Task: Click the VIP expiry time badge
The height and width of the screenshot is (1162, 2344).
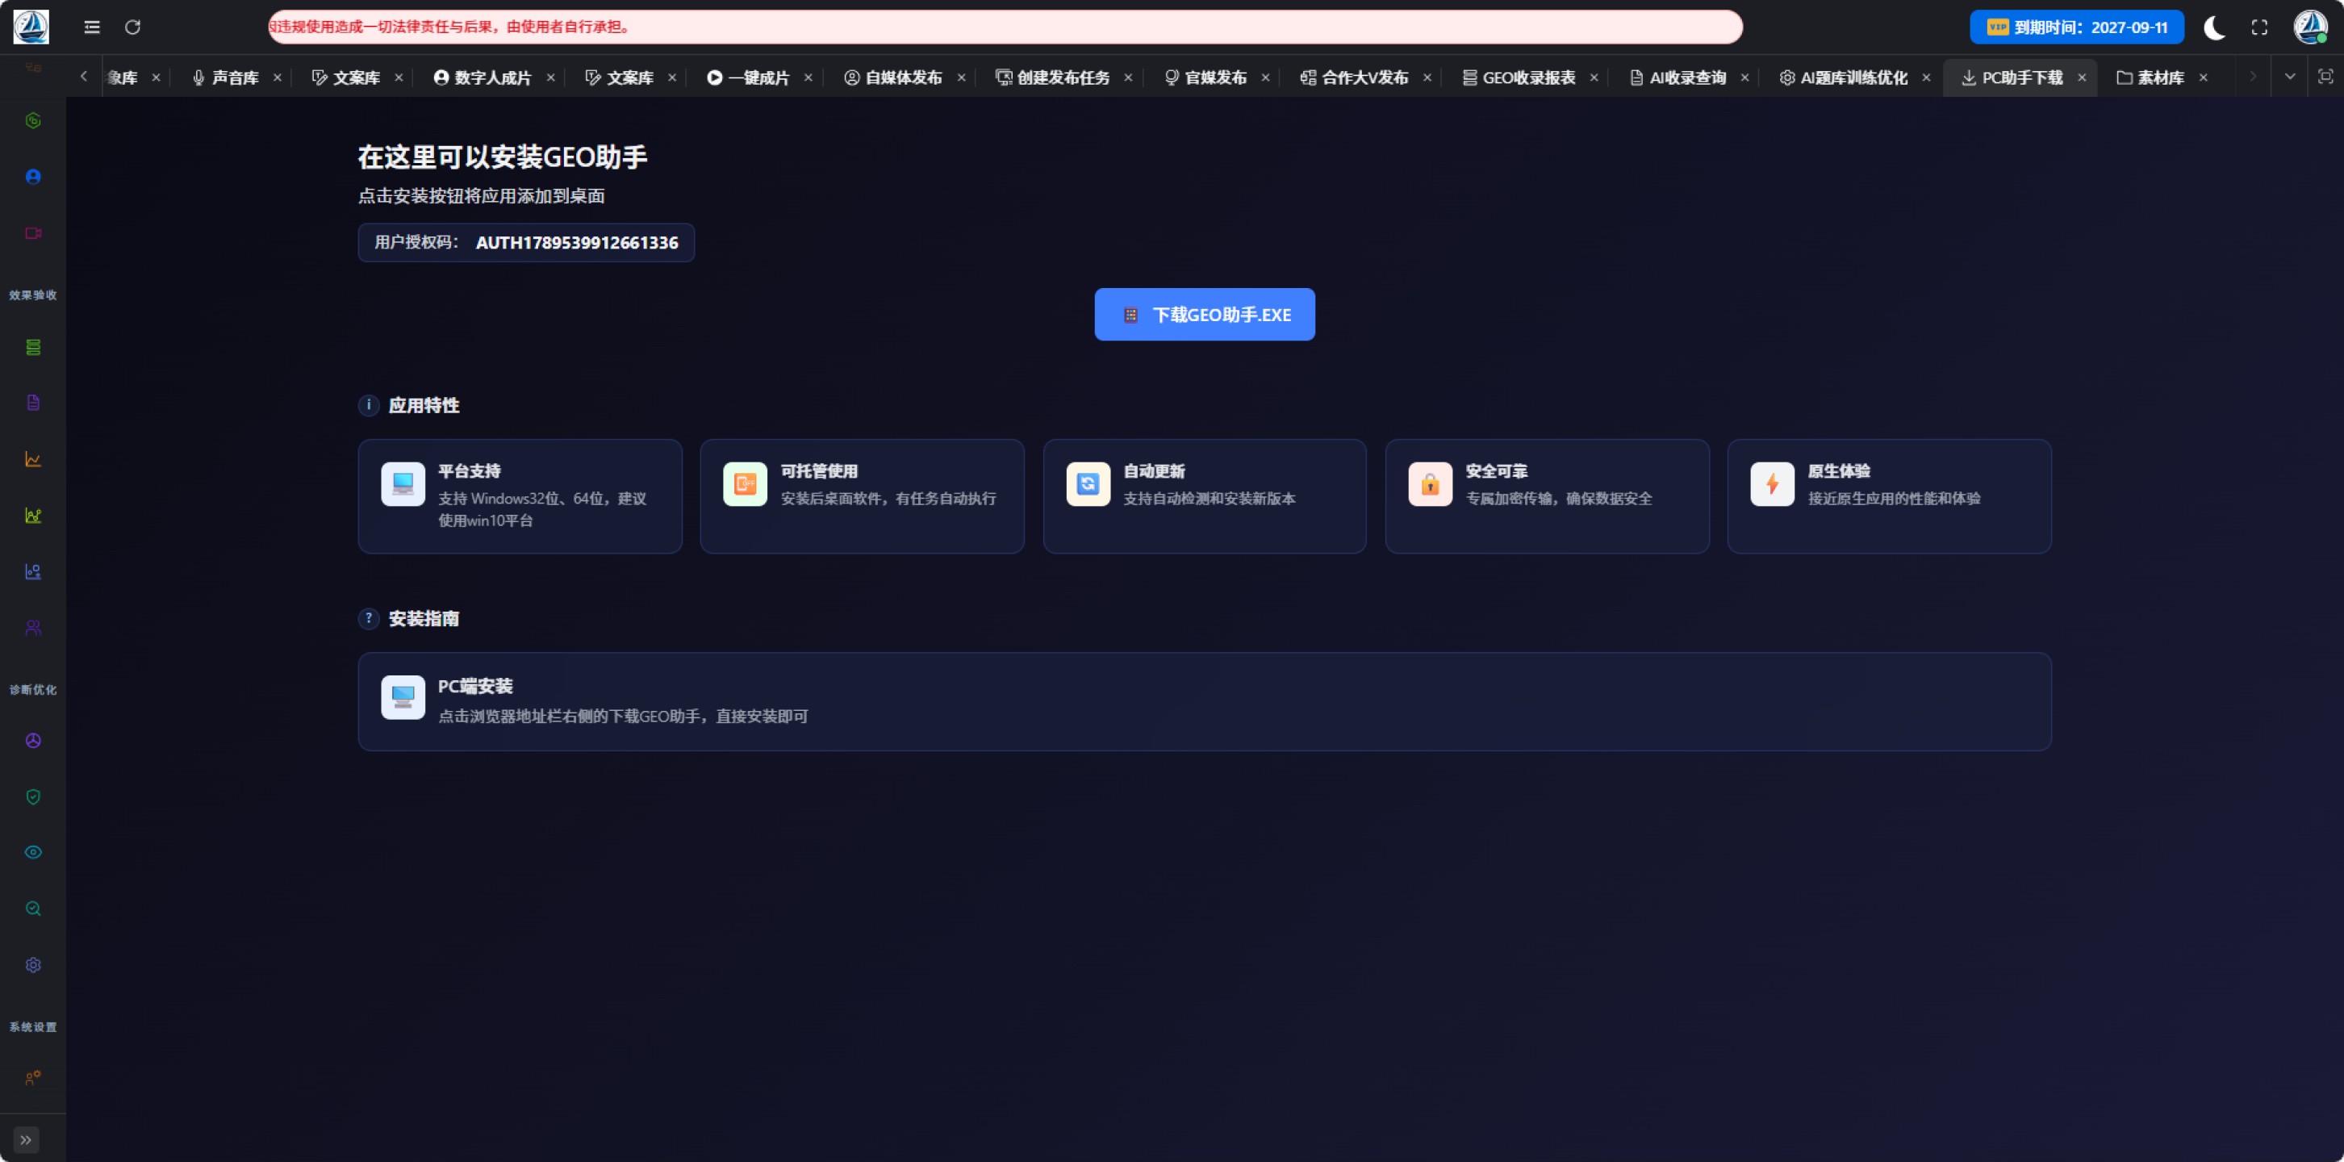Action: click(2078, 27)
